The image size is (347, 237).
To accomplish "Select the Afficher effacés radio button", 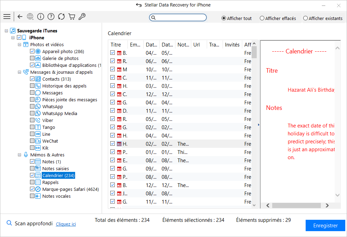I will coord(262,18).
